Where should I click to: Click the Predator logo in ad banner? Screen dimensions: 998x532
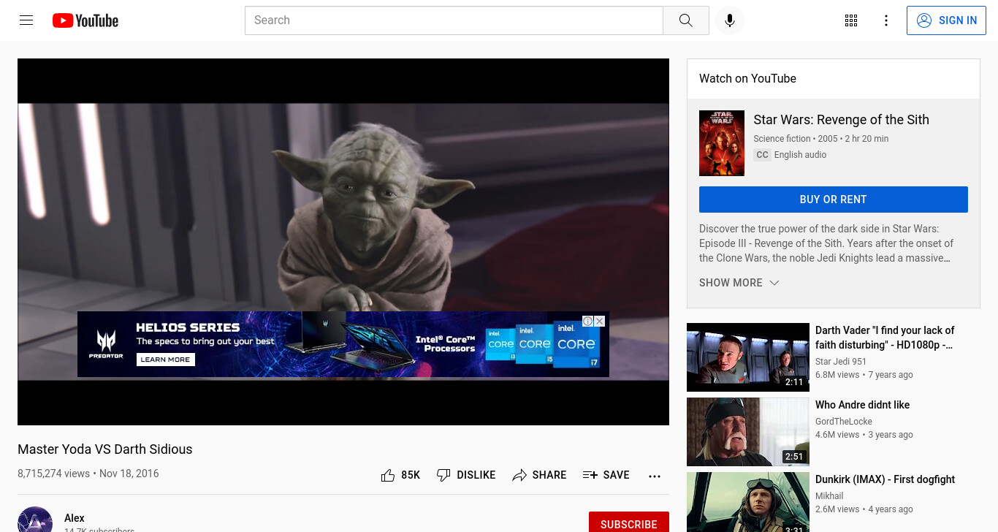tap(107, 345)
